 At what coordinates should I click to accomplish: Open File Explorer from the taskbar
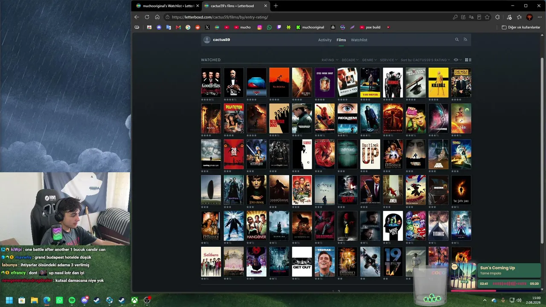(x=34, y=300)
